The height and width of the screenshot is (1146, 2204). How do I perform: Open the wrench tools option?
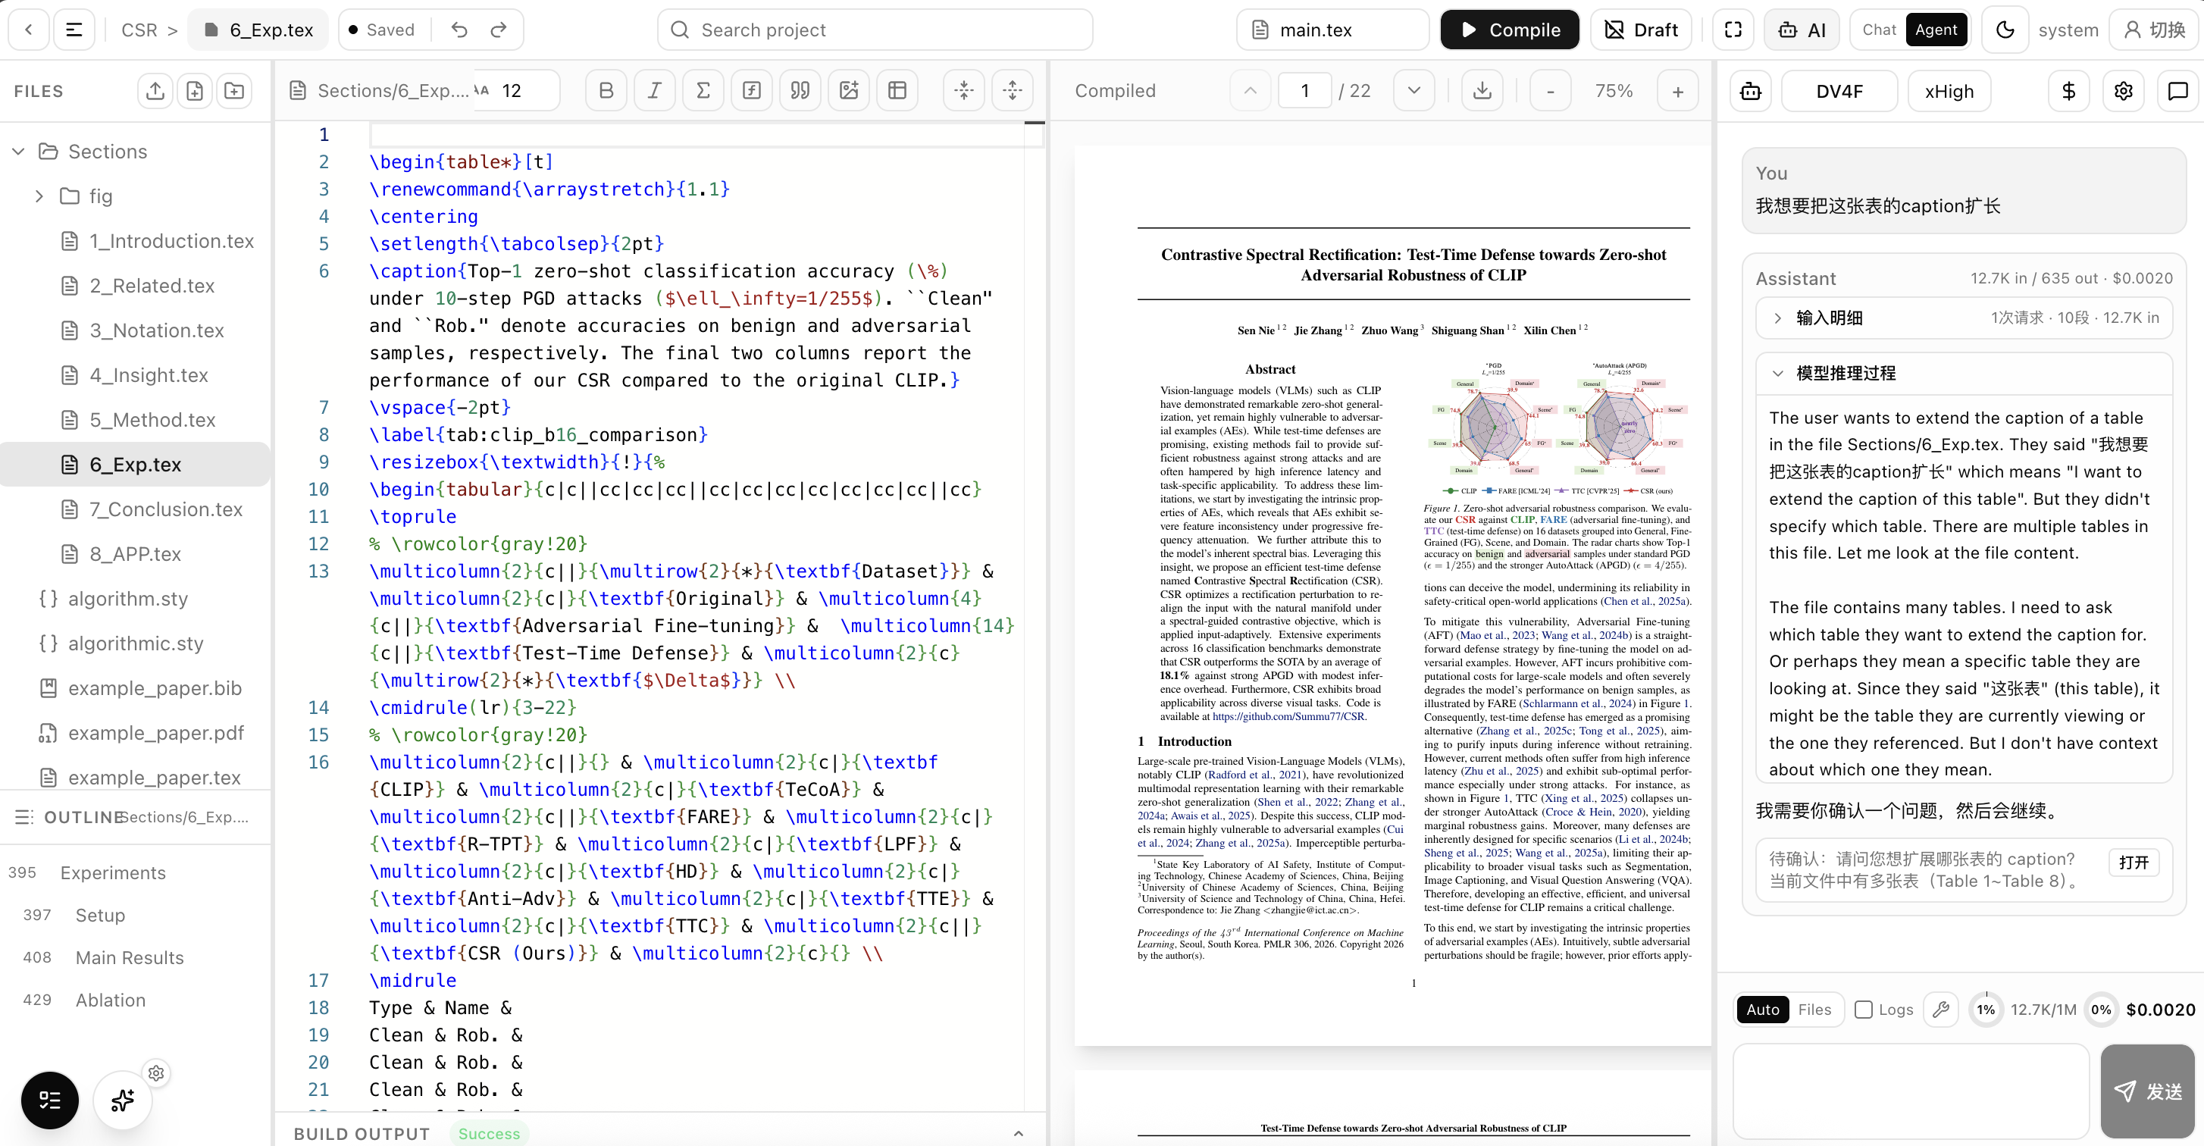click(x=1941, y=1009)
